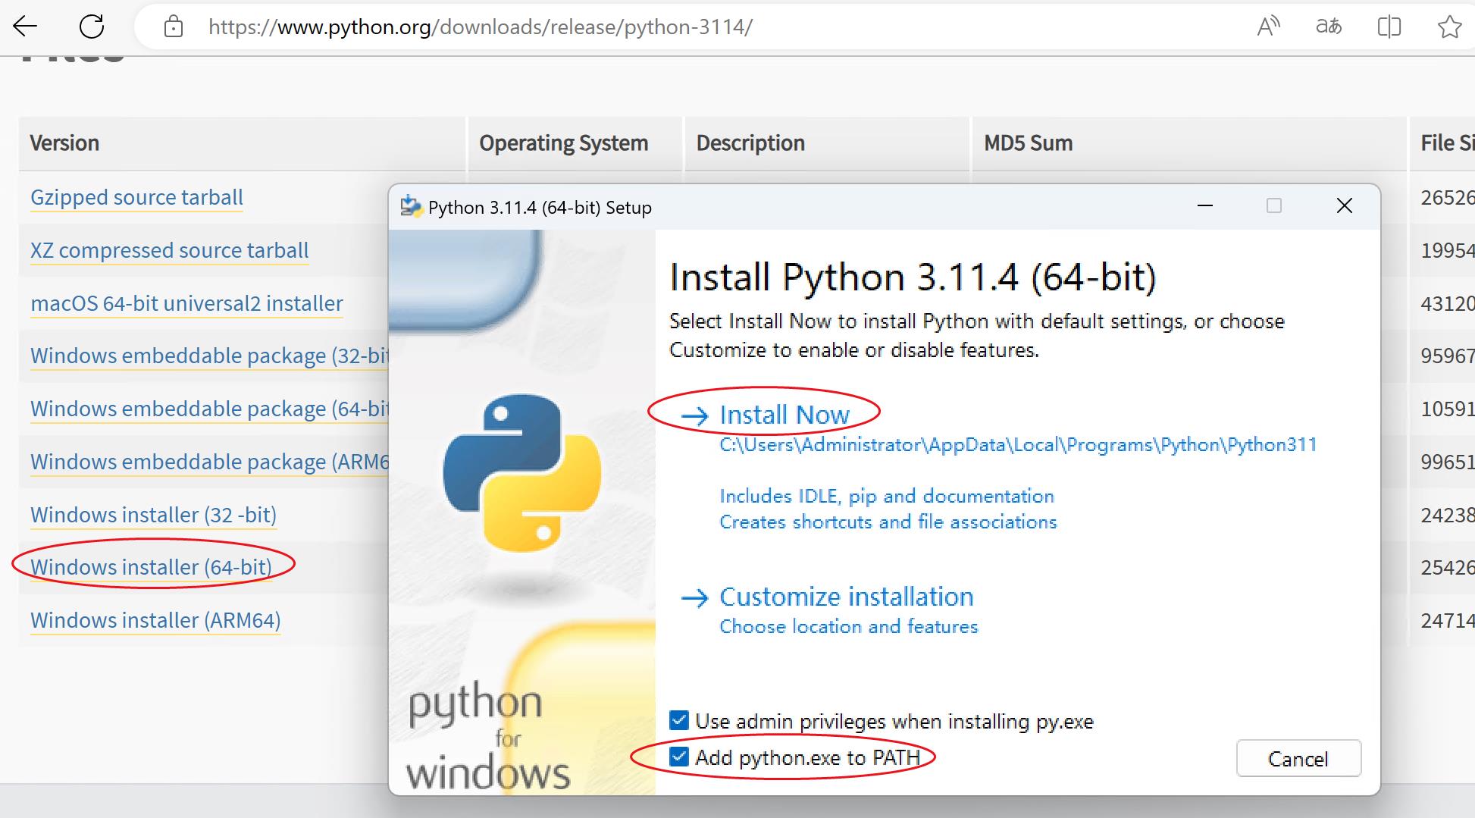This screenshot has width=1475, height=818.
Task: Toggle Add python.exe to PATH checkbox
Action: [x=679, y=757]
